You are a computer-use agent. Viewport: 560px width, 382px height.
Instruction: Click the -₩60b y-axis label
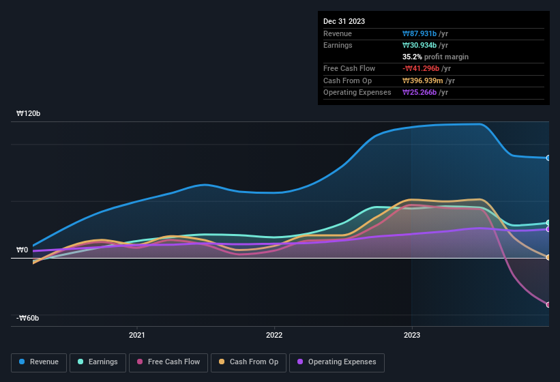pos(27,318)
